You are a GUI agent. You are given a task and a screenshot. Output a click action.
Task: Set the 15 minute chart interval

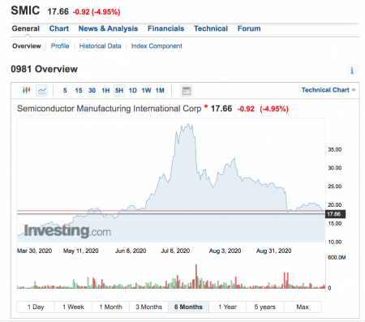[x=79, y=91]
